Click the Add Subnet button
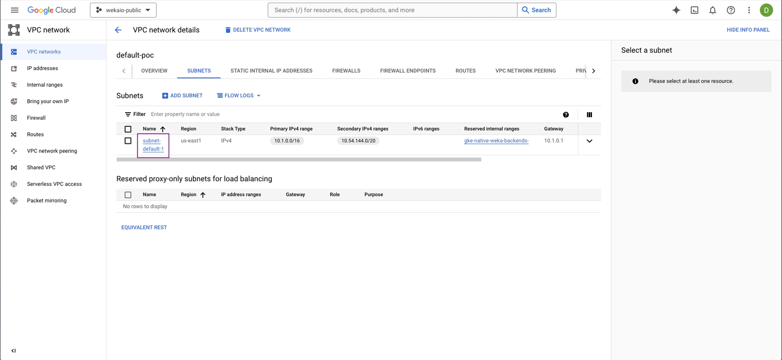Screen dimensions: 782x360 pyautogui.click(x=183, y=96)
